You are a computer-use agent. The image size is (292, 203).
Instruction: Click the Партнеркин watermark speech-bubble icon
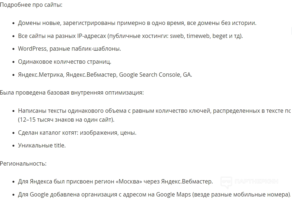coord(226,182)
